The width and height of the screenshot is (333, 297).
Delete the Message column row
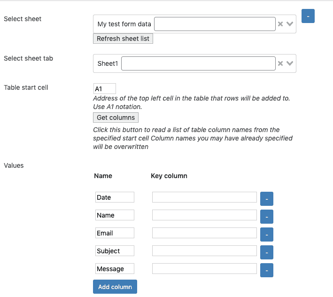pos(267,270)
